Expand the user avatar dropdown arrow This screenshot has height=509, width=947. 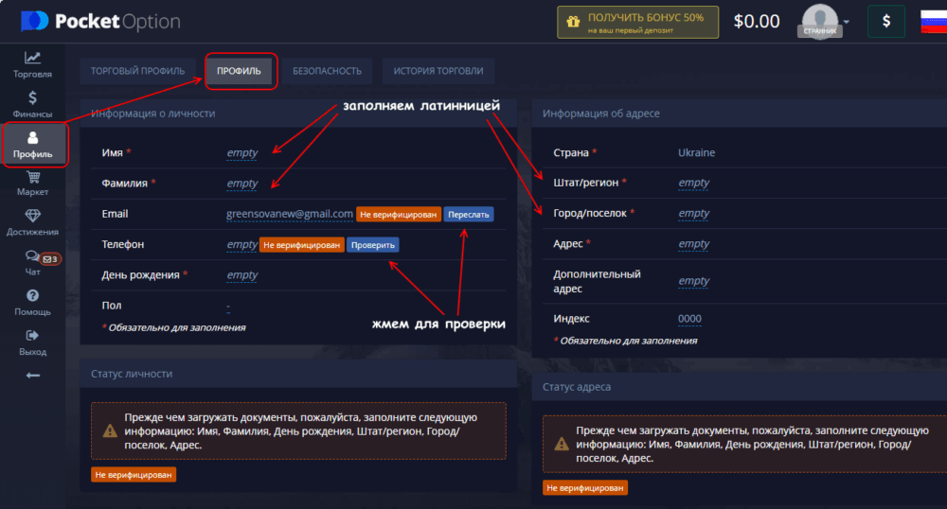846,22
